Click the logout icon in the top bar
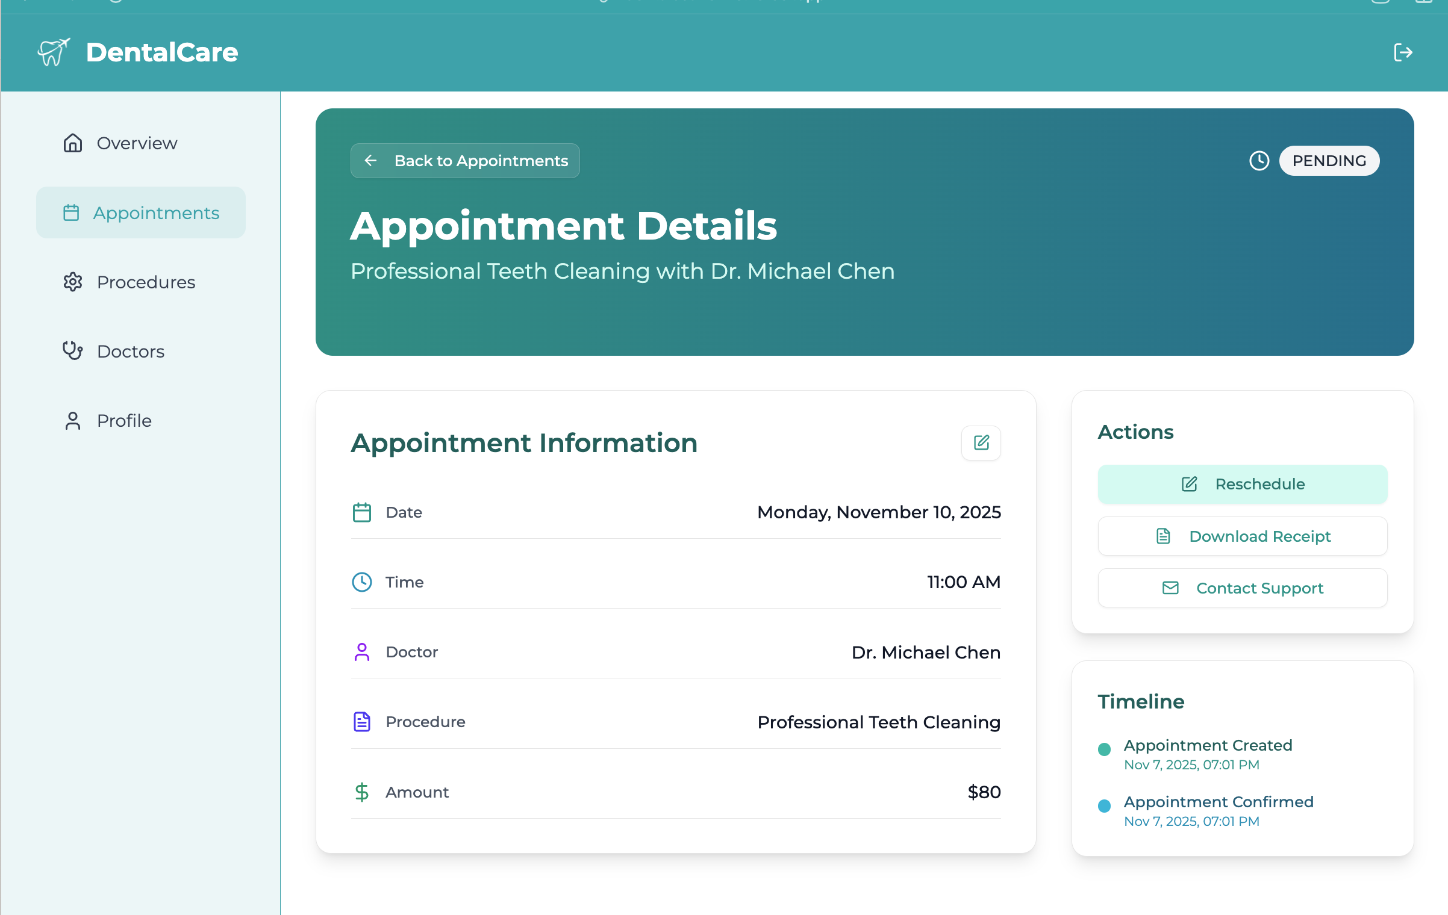 tap(1403, 52)
